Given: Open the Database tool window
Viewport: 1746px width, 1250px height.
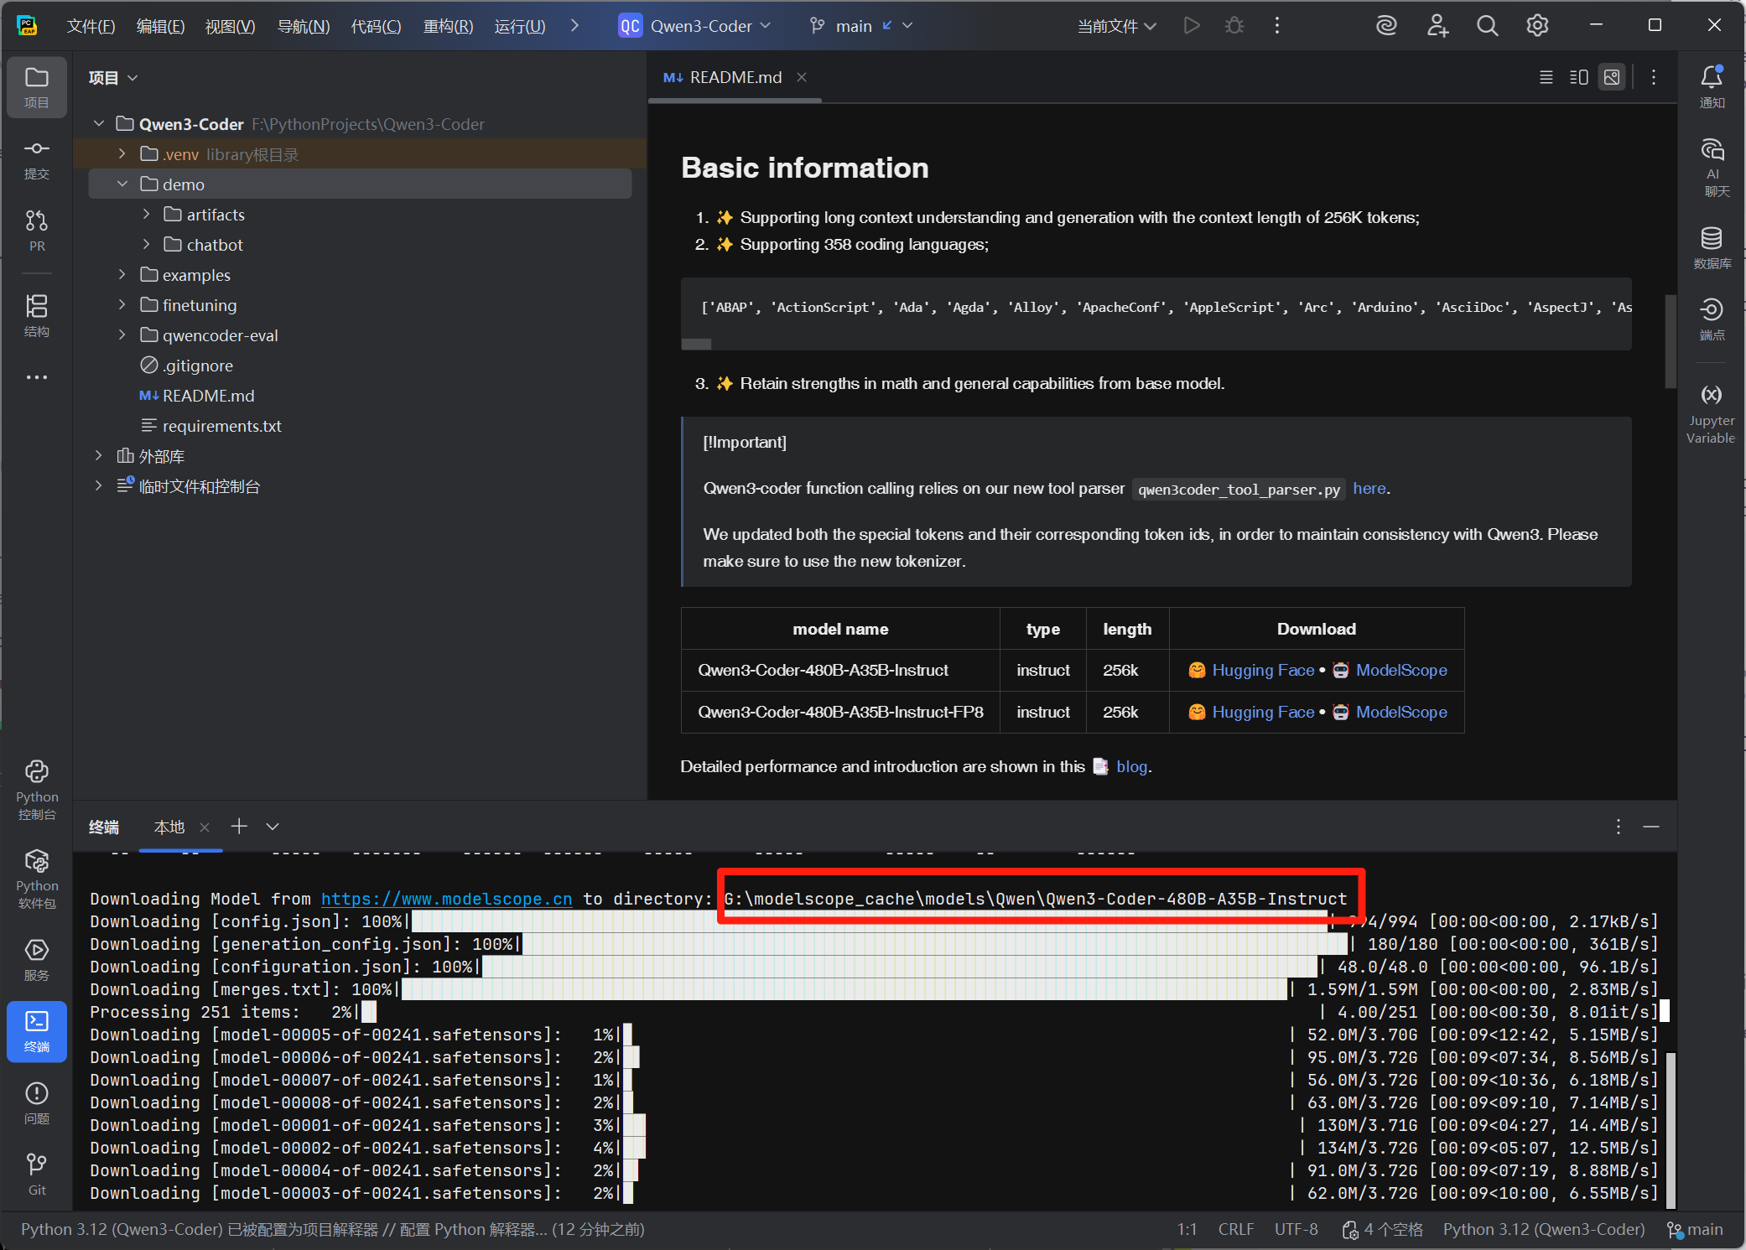Looking at the screenshot, I should click(x=1712, y=247).
